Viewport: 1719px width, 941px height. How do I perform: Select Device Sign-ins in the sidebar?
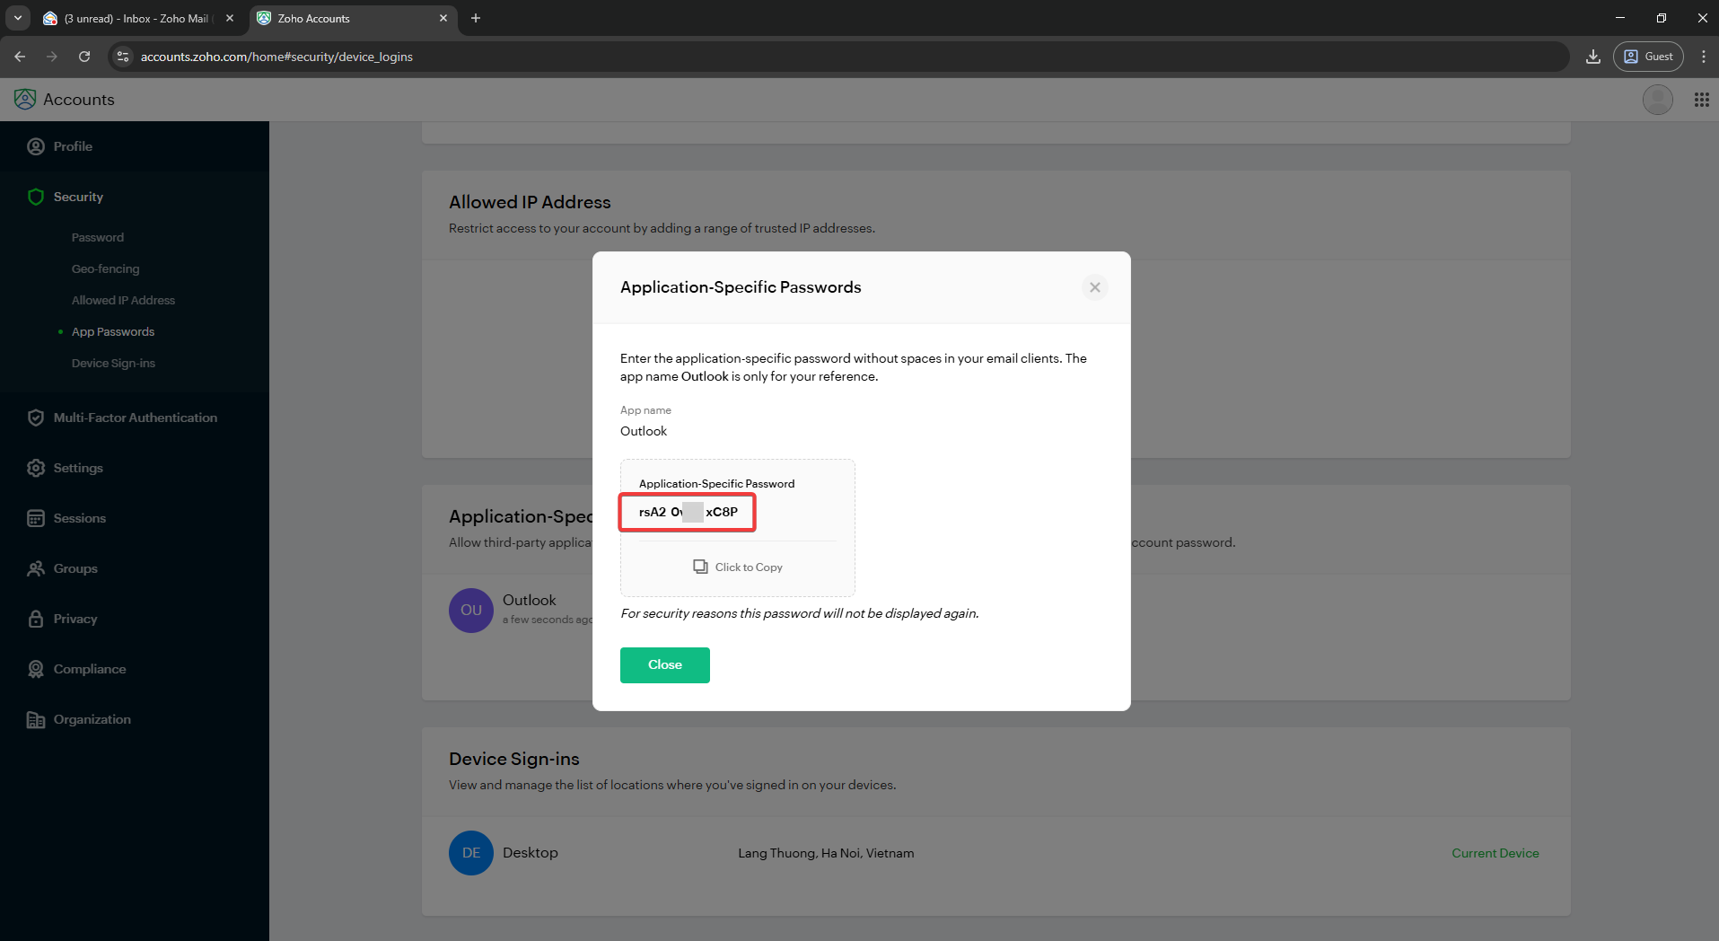113,363
